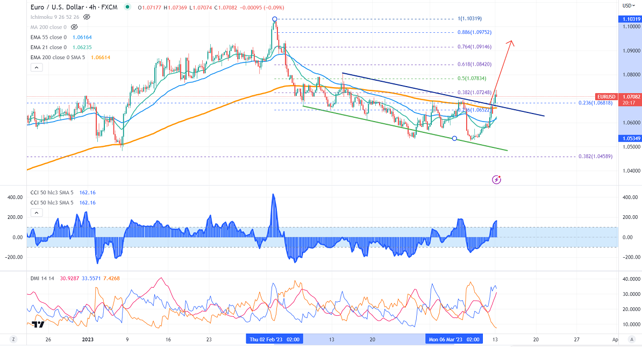Select the EMA 55 close legend entry
This screenshot has height=347, width=642.
(47, 37)
